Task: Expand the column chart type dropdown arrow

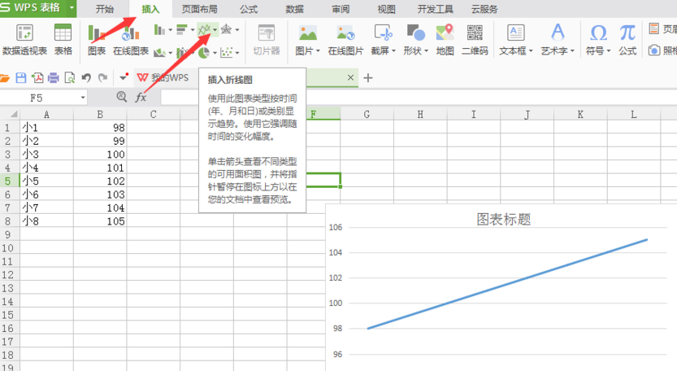Action: [x=170, y=30]
